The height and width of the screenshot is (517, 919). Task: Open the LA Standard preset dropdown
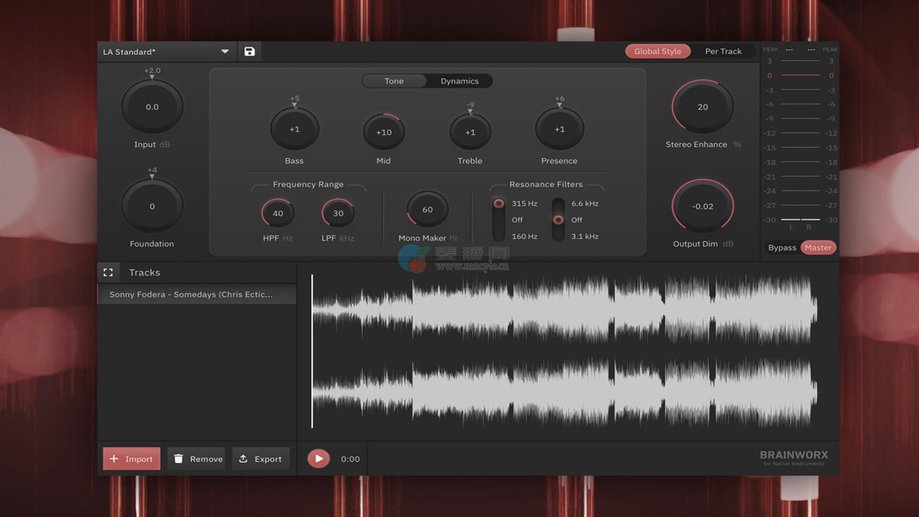pos(225,52)
